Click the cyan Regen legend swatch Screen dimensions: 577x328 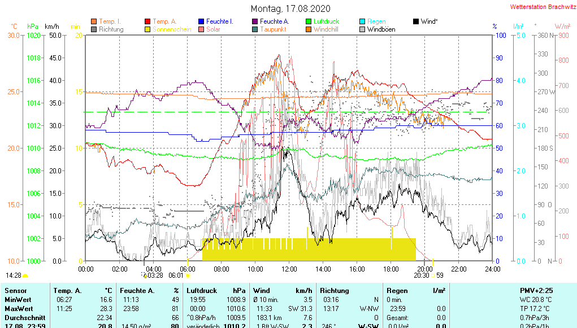point(362,21)
